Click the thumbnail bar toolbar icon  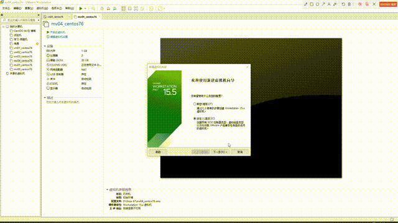(130, 8)
